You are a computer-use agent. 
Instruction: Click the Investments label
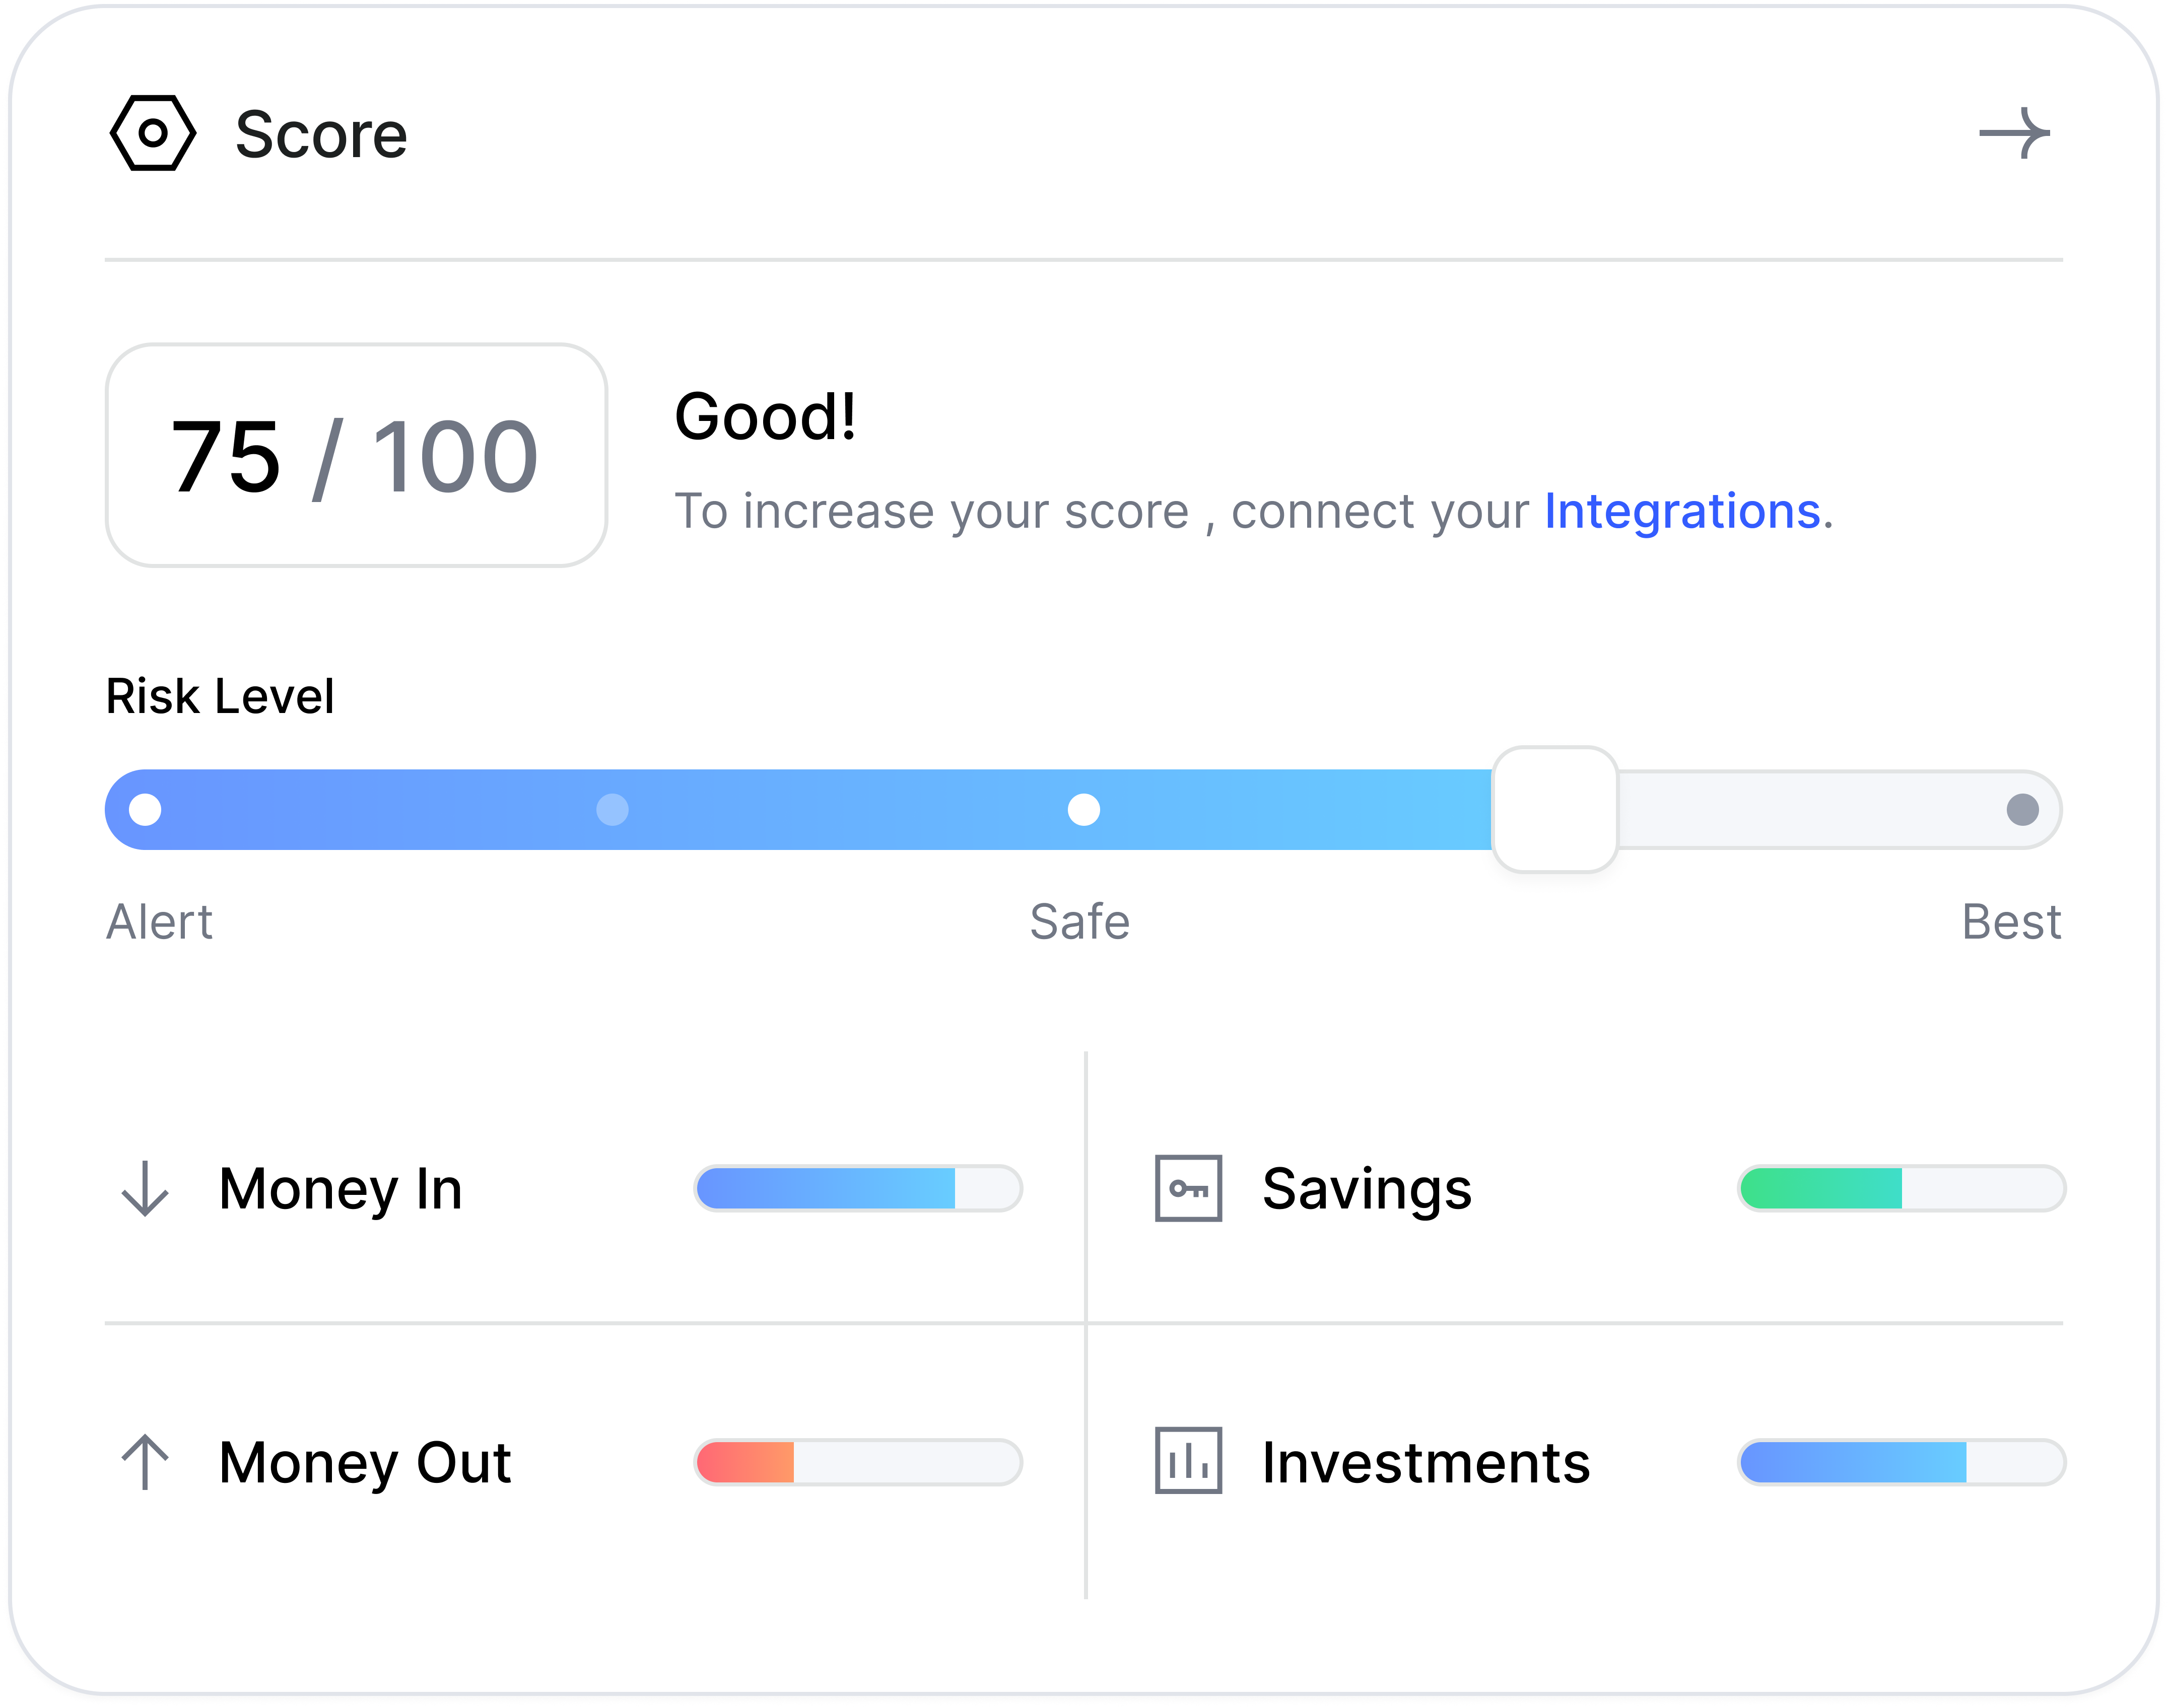pyautogui.click(x=1426, y=1462)
